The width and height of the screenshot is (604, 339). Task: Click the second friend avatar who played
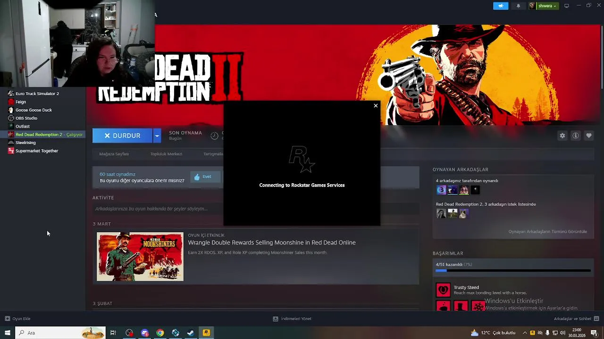click(453, 190)
